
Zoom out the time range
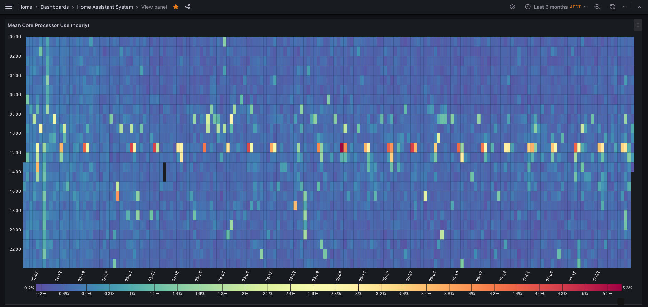[x=597, y=7]
